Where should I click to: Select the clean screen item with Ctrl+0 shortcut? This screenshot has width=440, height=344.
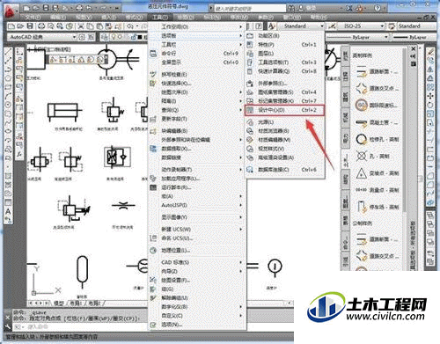[x=196, y=62]
